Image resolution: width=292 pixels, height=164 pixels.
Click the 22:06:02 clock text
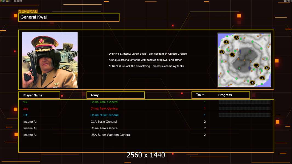(18, 1)
